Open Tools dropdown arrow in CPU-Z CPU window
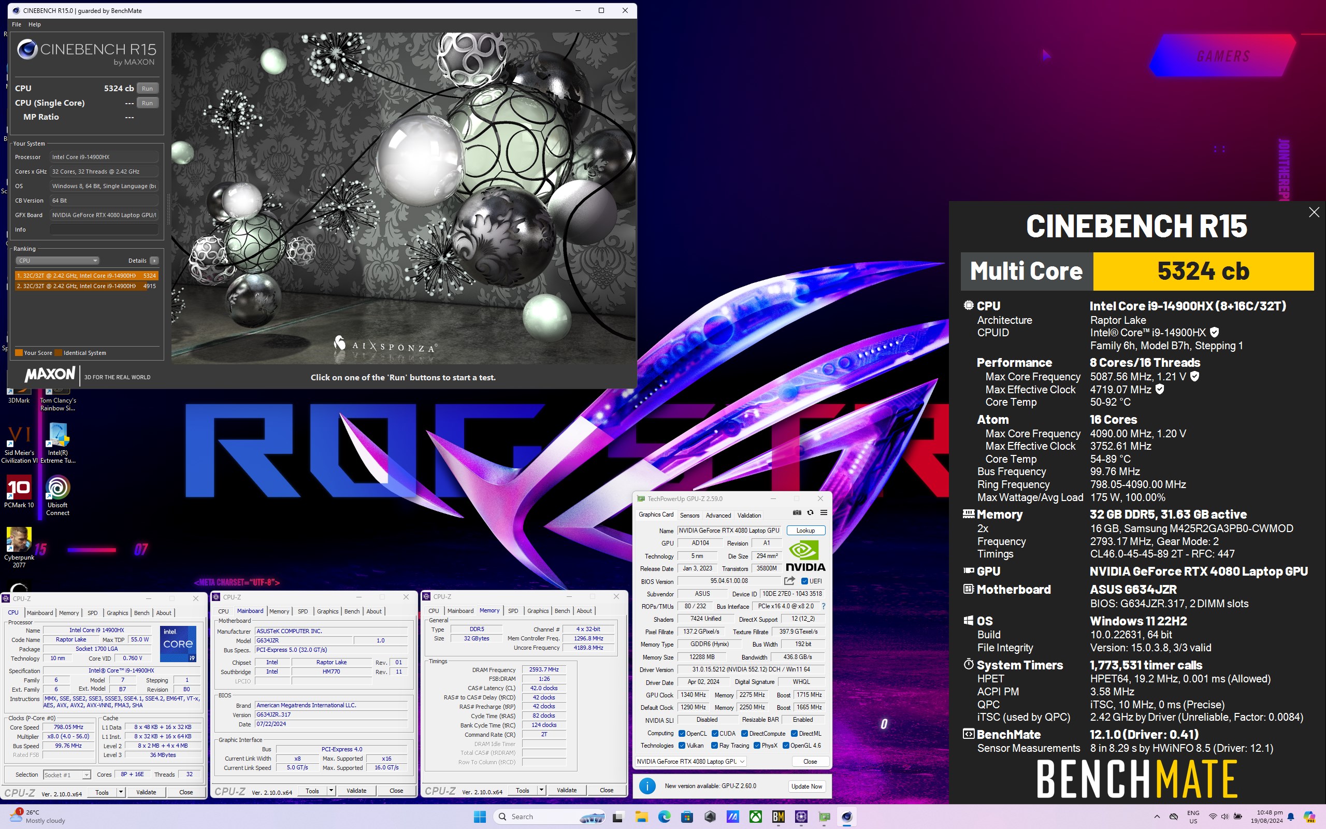1326x829 pixels. coord(121,792)
